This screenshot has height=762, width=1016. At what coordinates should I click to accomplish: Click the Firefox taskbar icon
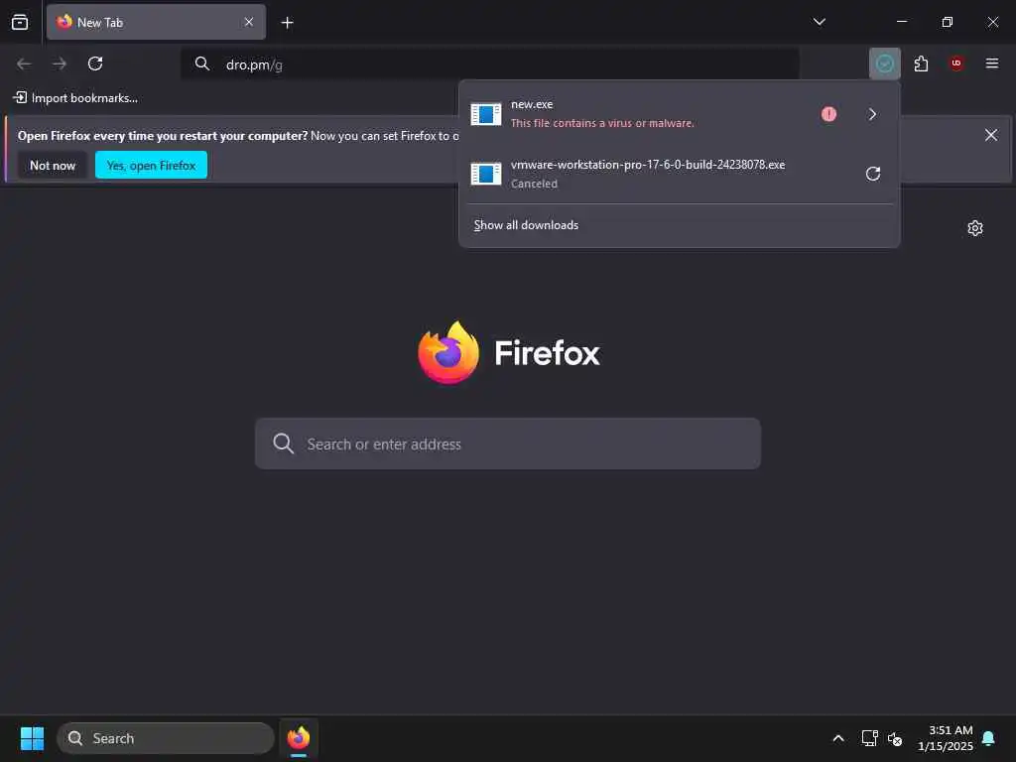point(299,738)
